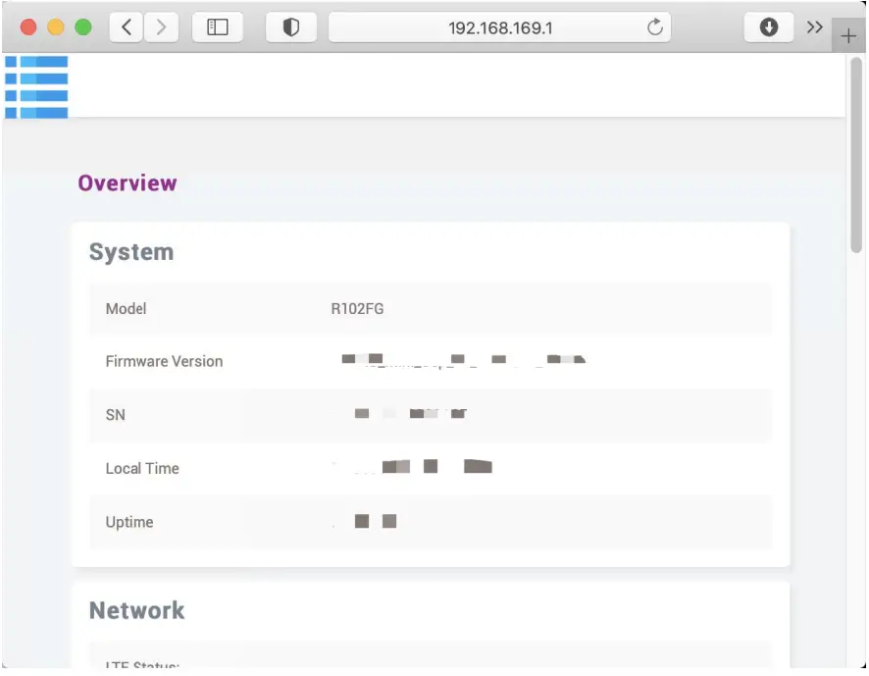Minimize the window with the yellow button
869x676 pixels.
point(56,27)
